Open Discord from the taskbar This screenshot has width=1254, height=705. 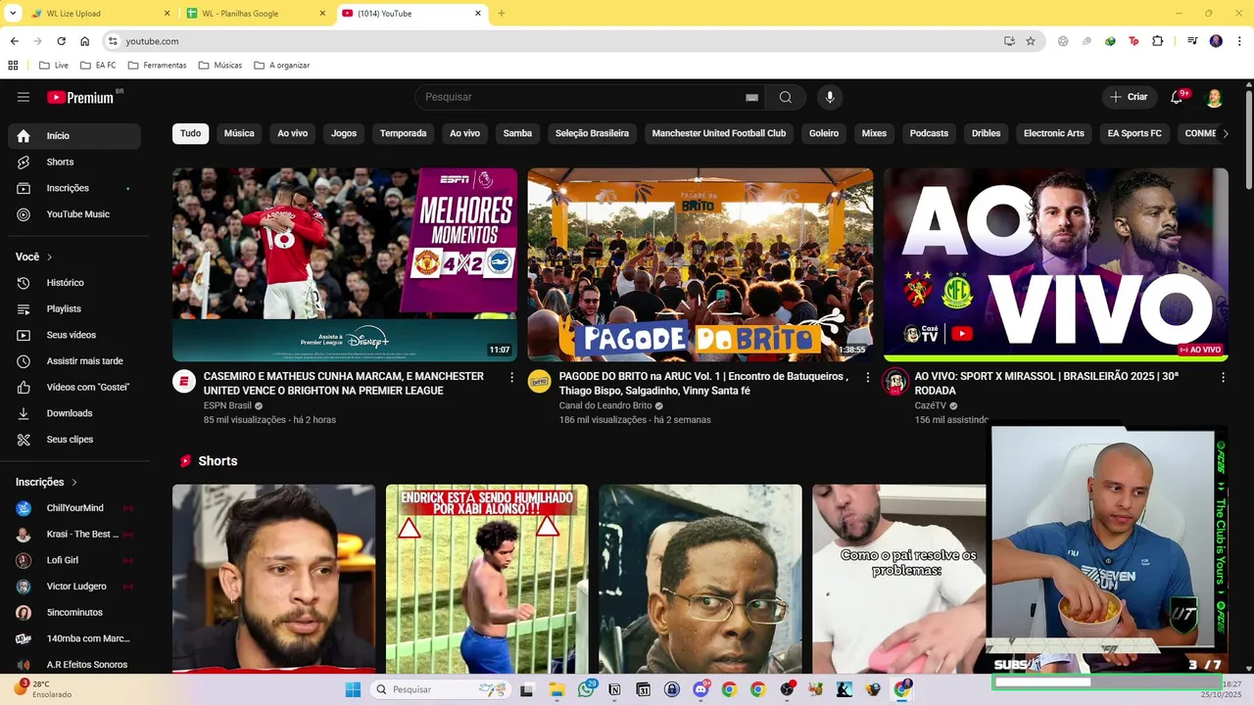[x=700, y=689]
